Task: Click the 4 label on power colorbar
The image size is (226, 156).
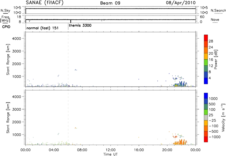Action: [210, 78]
